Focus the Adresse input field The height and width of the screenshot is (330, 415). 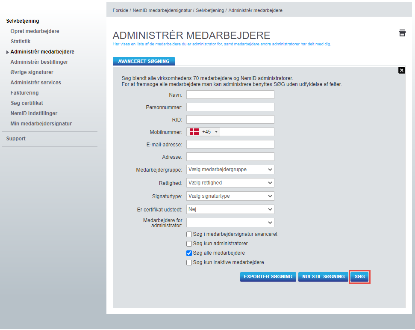[x=230, y=157]
